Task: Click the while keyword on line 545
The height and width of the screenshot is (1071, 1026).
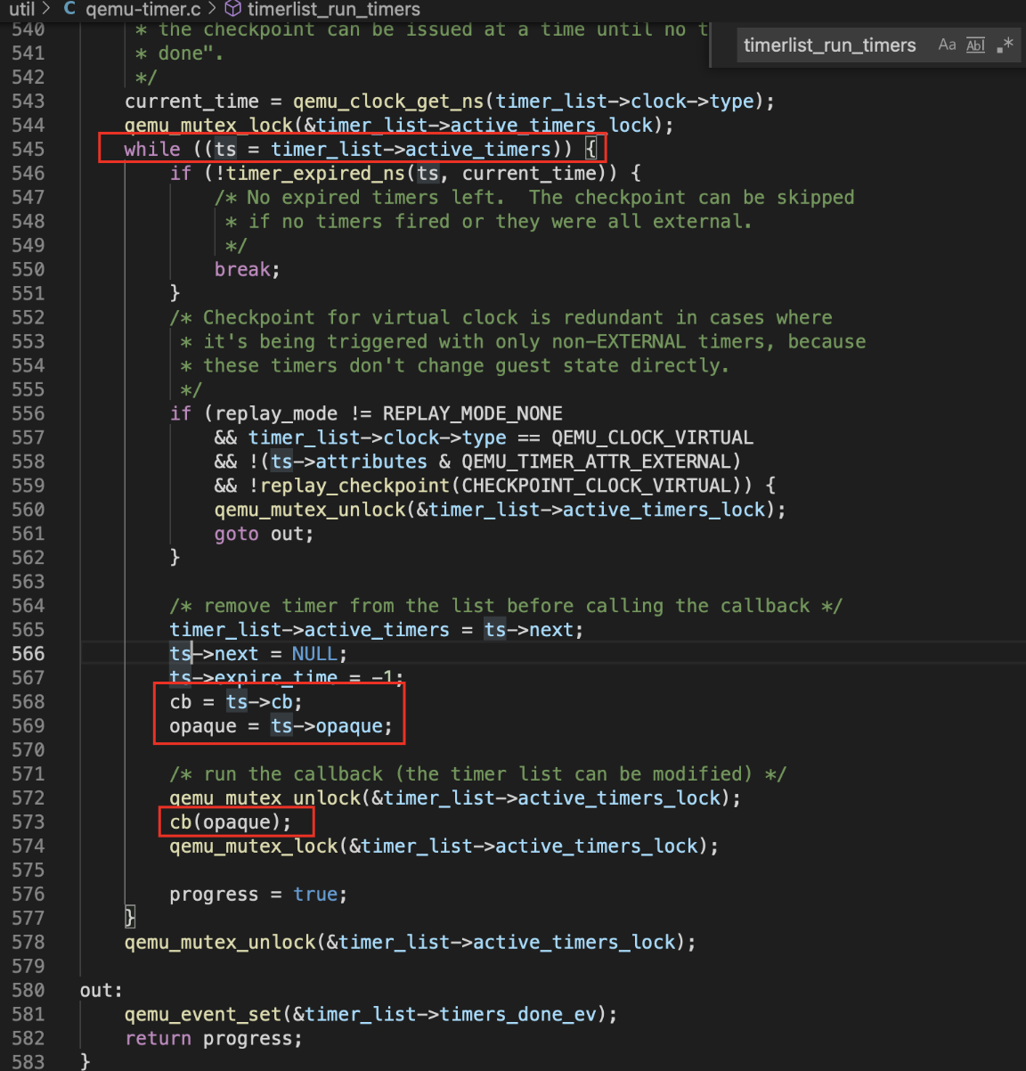Action: point(152,149)
